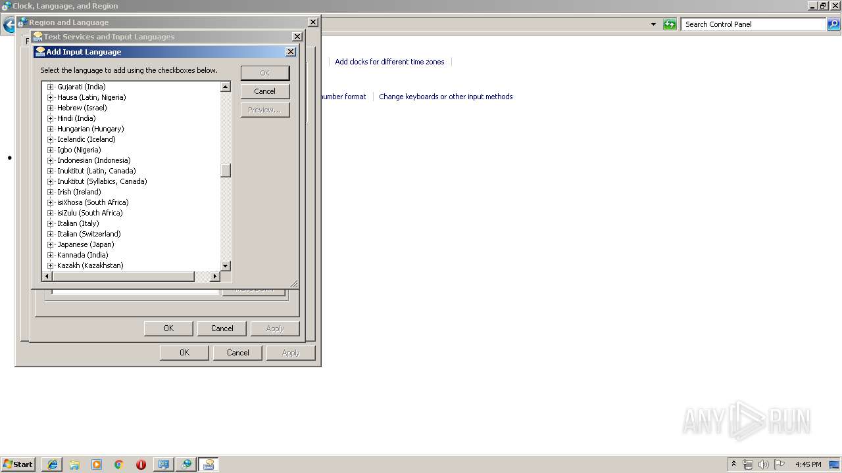Close the Text Services and Input Languages dialog
This screenshot has width=842, height=473.
click(297, 37)
